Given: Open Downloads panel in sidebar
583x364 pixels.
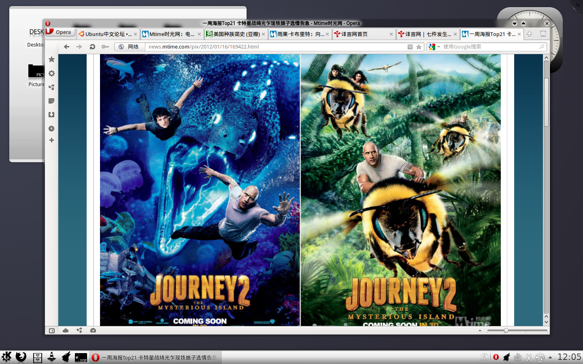Looking at the screenshot, I should (x=51, y=114).
